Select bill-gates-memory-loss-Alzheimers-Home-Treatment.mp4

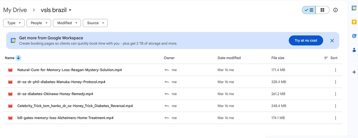(65, 118)
